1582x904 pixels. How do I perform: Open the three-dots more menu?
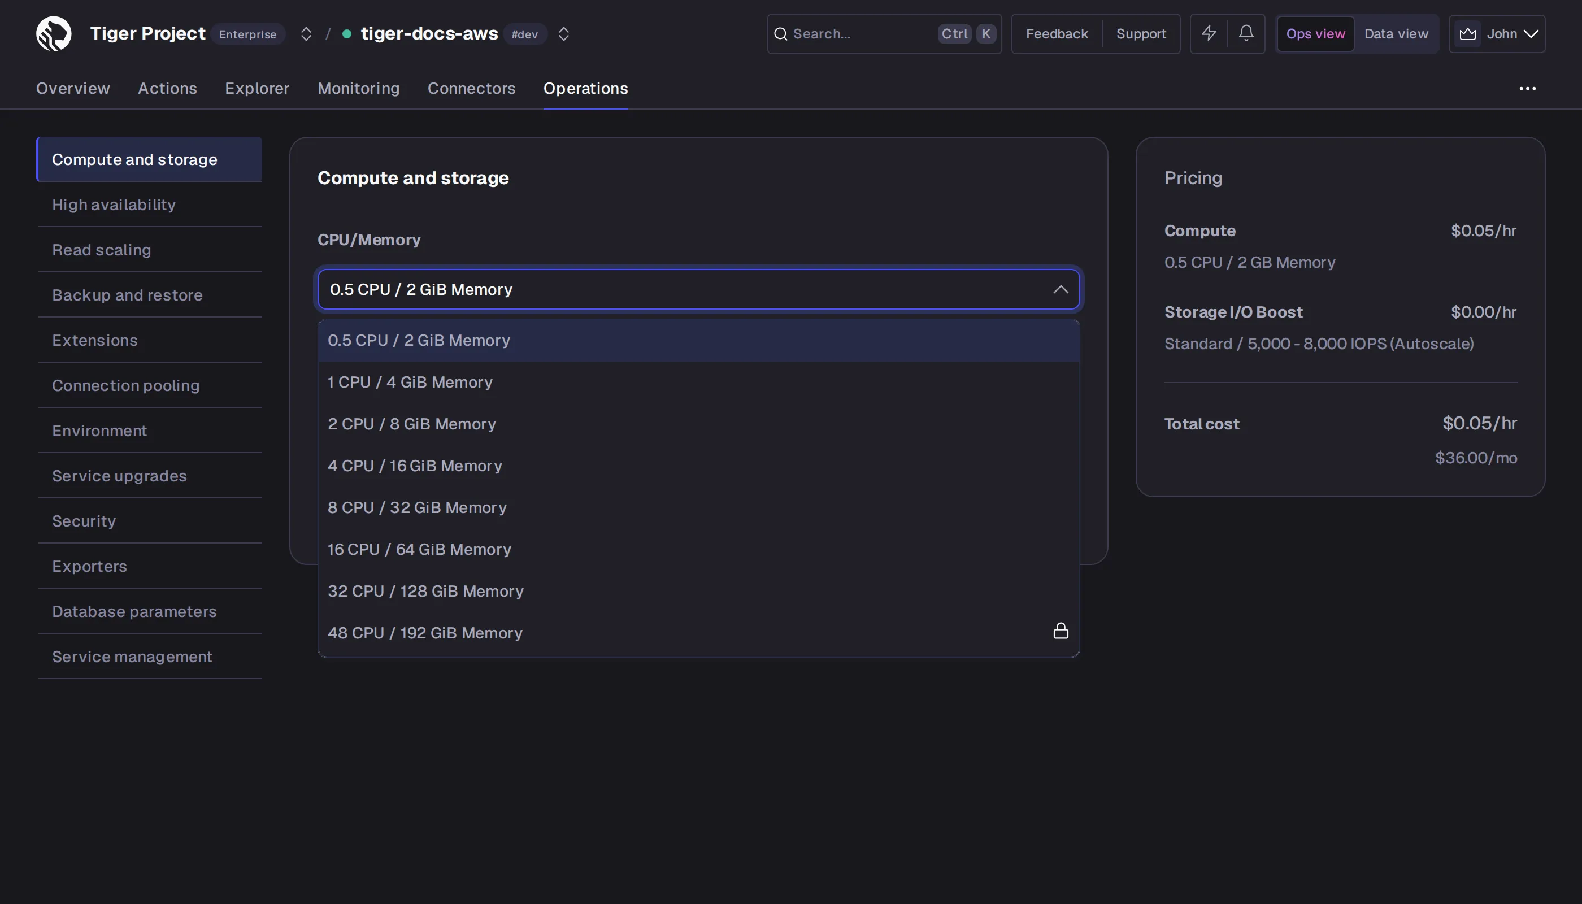tap(1527, 89)
